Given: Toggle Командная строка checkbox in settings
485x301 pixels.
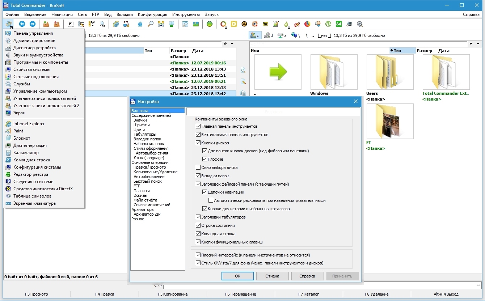Looking at the screenshot, I should coord(198,234).
